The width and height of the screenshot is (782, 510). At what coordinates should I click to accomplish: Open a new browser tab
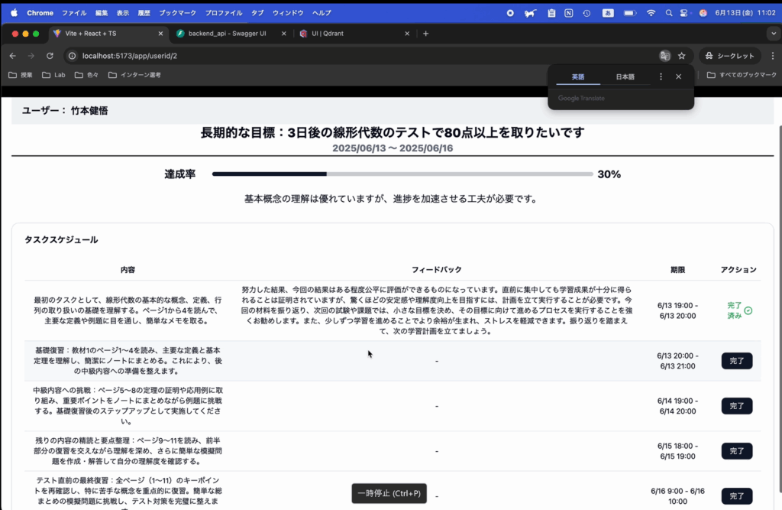click(x=425, y=34)
